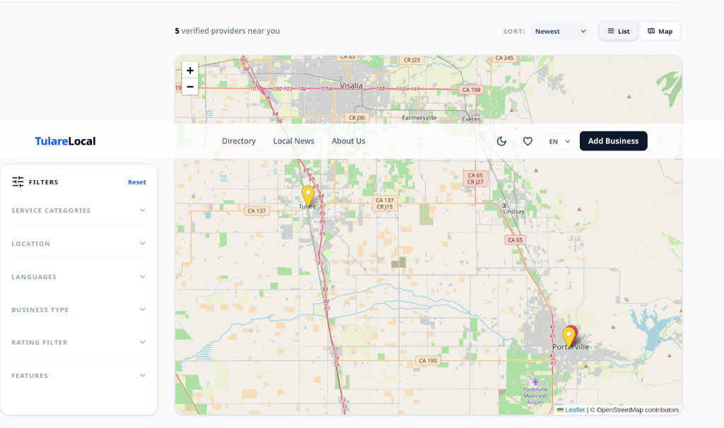Image resolution: width=724 pixels, height=428 pixels.
Task: Open the EN language selector
Action: coord(559,141)
